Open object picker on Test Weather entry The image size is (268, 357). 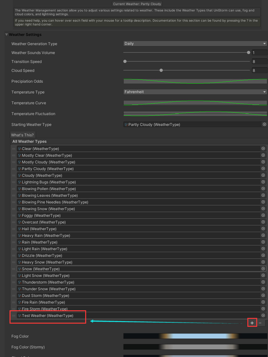click(x=264, y=315)
